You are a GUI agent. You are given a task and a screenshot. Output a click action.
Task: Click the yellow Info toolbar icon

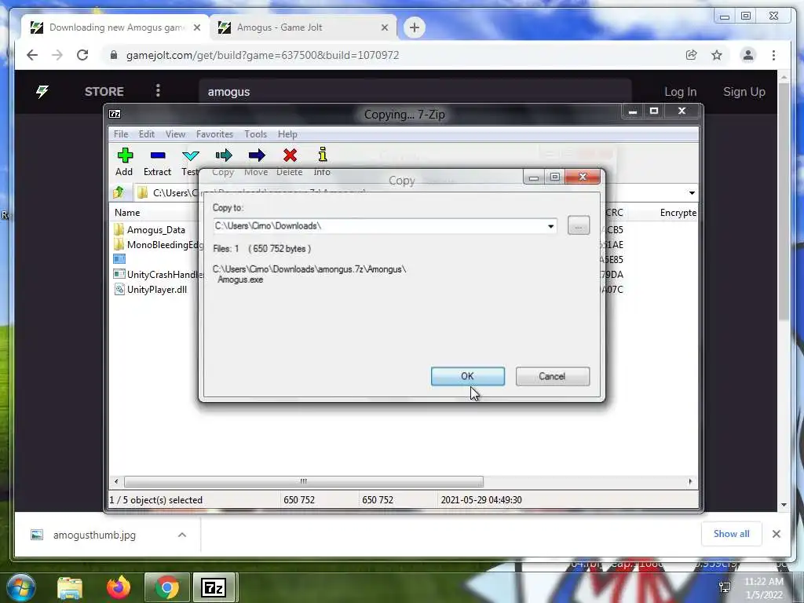click(x=323, y=155)
